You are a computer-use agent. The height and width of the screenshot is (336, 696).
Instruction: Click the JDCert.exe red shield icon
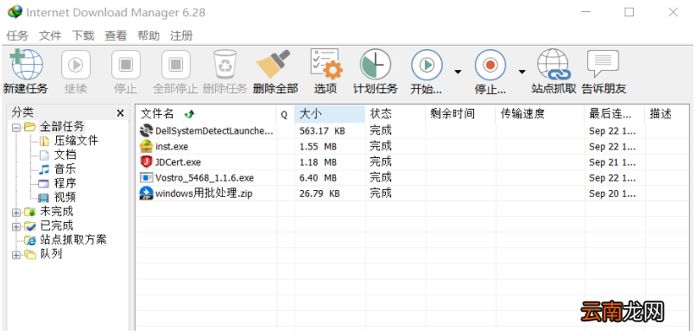(147, 162)
